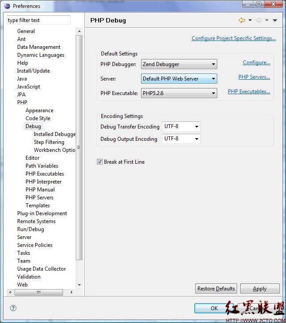Select Help in the preferences tree
The height and width of the screenshot is (323, 286).
click(x=23, y=63)
